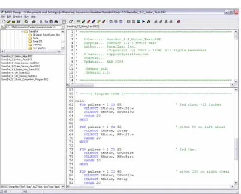Viewport: 241px width, 194px height.
Task: Insert directive with blue stamp icon
Action: [94, 21]
